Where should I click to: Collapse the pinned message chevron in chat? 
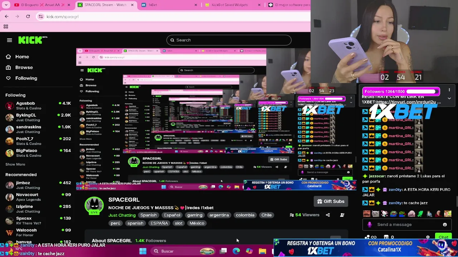449,99
